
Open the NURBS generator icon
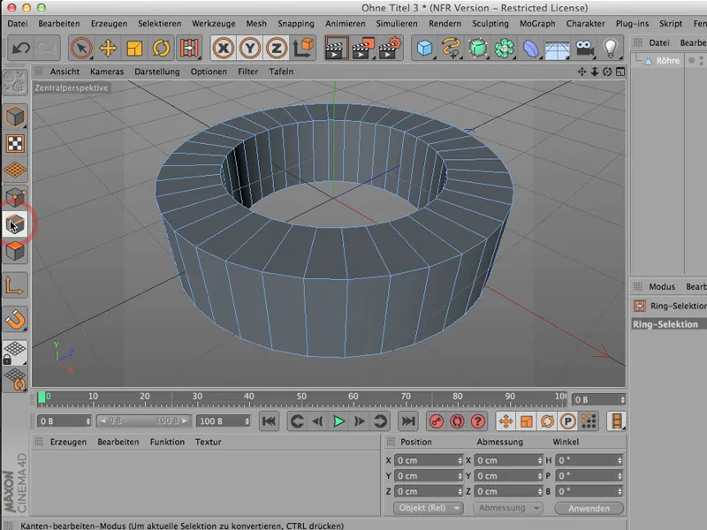[478, 48]
